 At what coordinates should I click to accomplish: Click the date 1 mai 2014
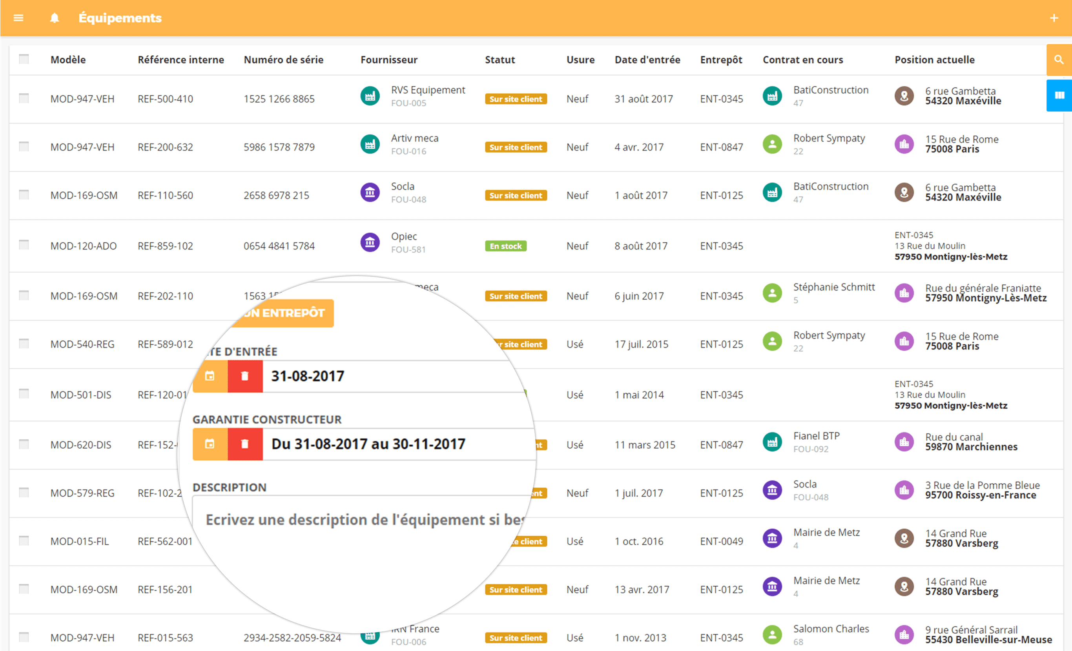[x=639, y=395]
